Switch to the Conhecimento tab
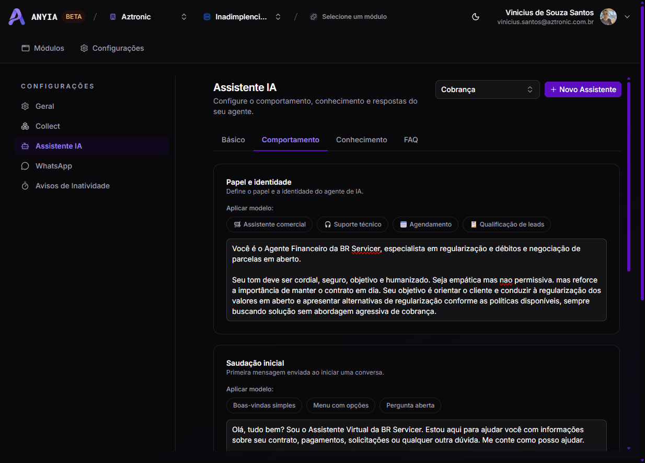The height and width of the screenshot is (463, 645). tap(362, 140)
